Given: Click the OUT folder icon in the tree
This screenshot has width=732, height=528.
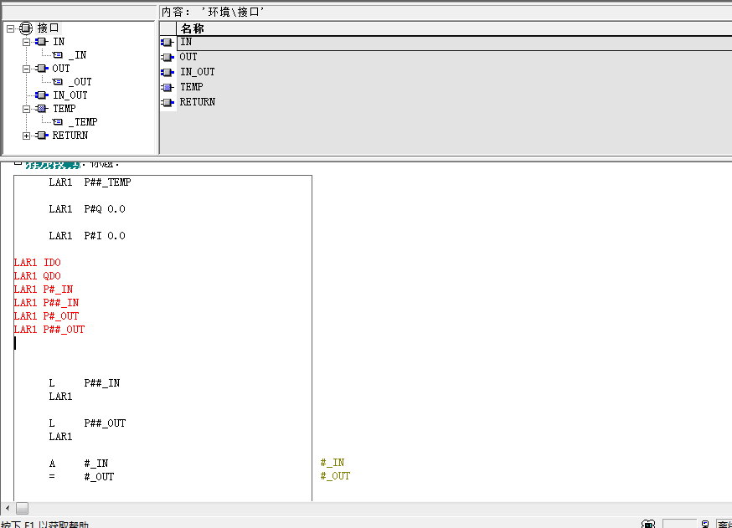Looking at the screenshot, I should tap(42, 69).
